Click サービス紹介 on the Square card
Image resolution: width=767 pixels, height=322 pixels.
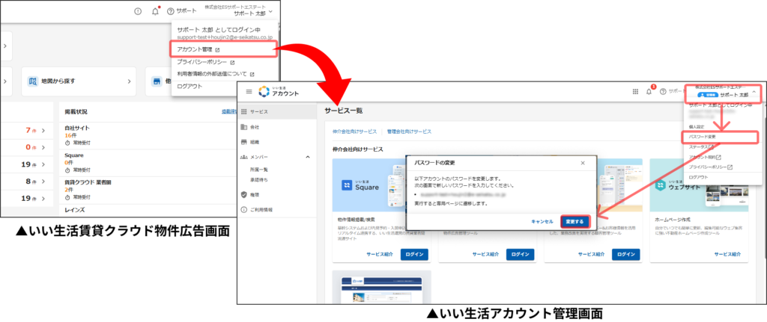tap(379, 254)
